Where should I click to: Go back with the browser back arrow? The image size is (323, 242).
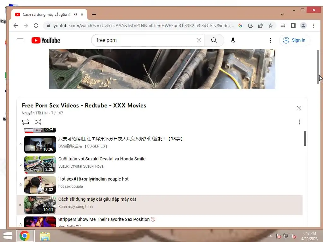pyautogui.click(x=16, y=26)
